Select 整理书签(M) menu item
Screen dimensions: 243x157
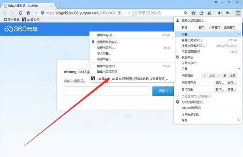pyautogui.click(x=132, y=48)
